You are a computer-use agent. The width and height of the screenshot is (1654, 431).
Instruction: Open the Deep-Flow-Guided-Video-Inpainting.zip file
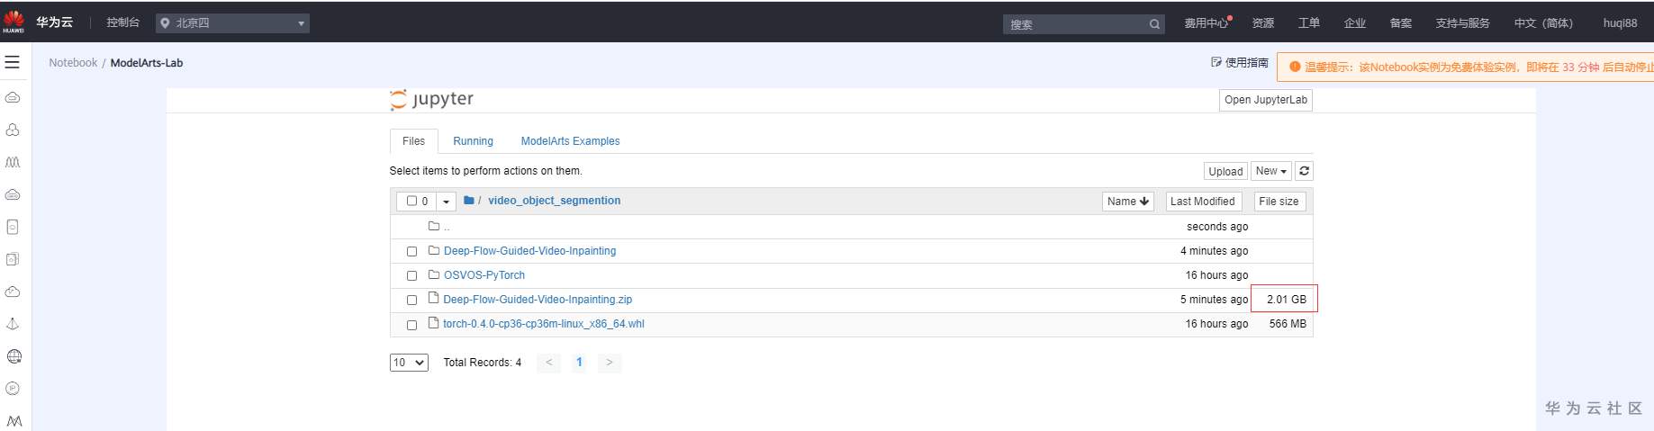538,300
